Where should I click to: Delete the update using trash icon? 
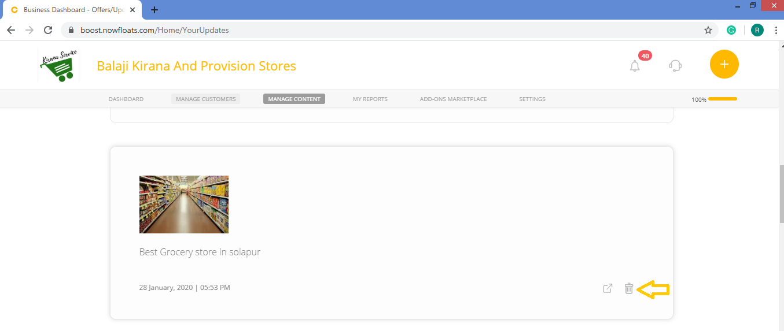629,288
